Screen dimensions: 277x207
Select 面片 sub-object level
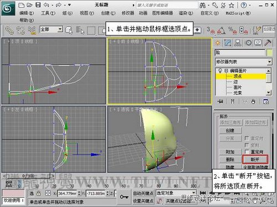point(238,87)
